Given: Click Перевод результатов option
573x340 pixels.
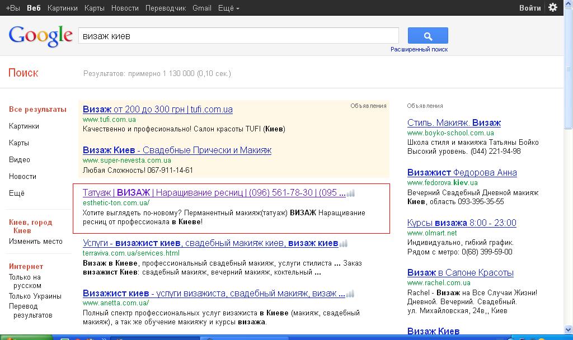Looking at the screenshot, I should coord(30,311).
